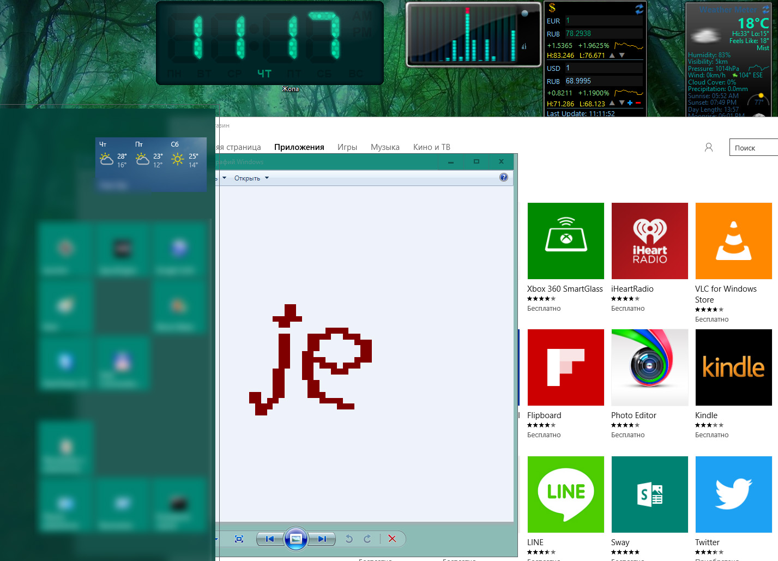Screen dimensions: 778x561
Task: Click the Поиск search field in Store
Action: 753,148
